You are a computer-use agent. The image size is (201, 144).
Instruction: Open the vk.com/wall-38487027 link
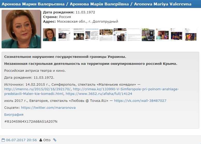click(140, 101)
